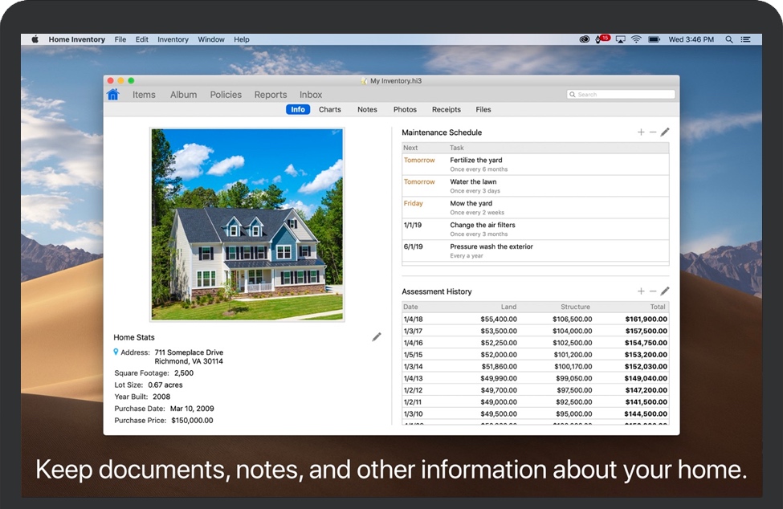783x509 pixels.
Task: Open the Inventory menu
Action: (x=173, y=39)
